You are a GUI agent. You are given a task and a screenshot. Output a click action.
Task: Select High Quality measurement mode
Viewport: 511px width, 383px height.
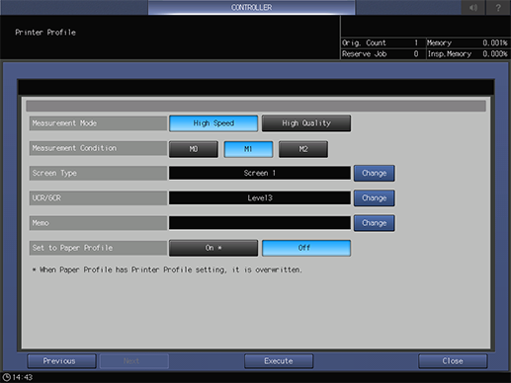[x=306, y=123]
